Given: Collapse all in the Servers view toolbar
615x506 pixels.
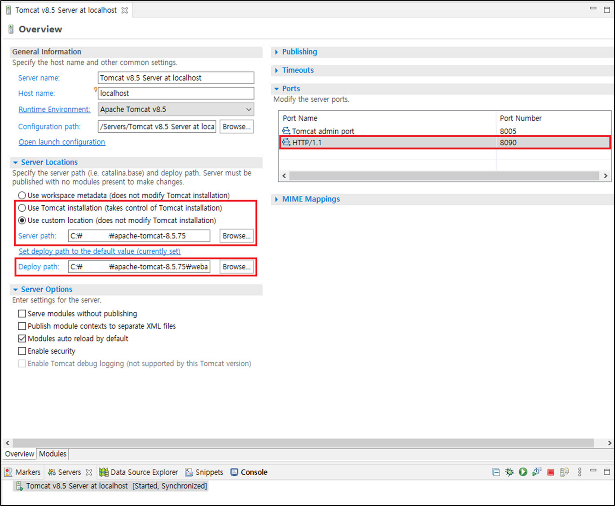Looking at the screenshot, I should (x=496, y=472).
